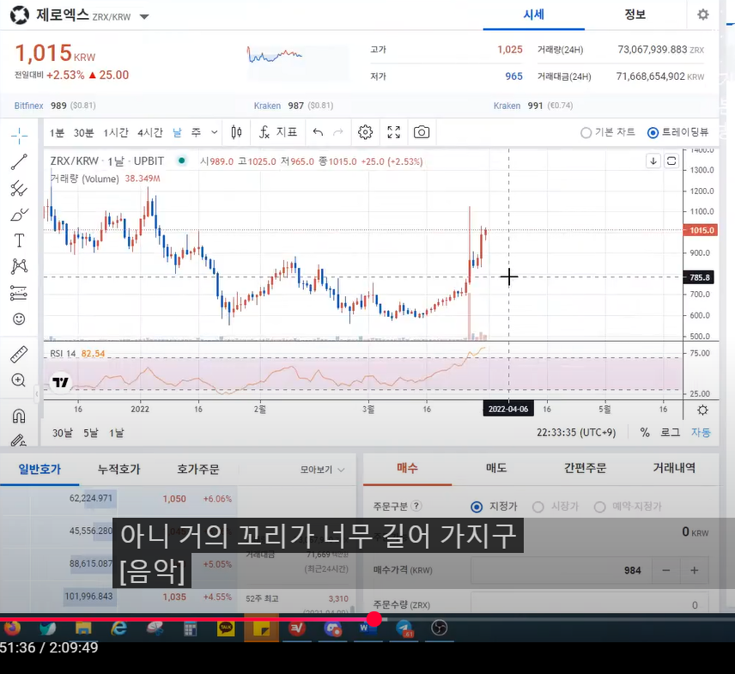Select the 지정가 order type

[494, 507]
